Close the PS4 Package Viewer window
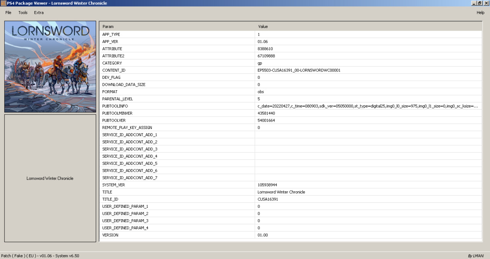 tap(486, 3)
